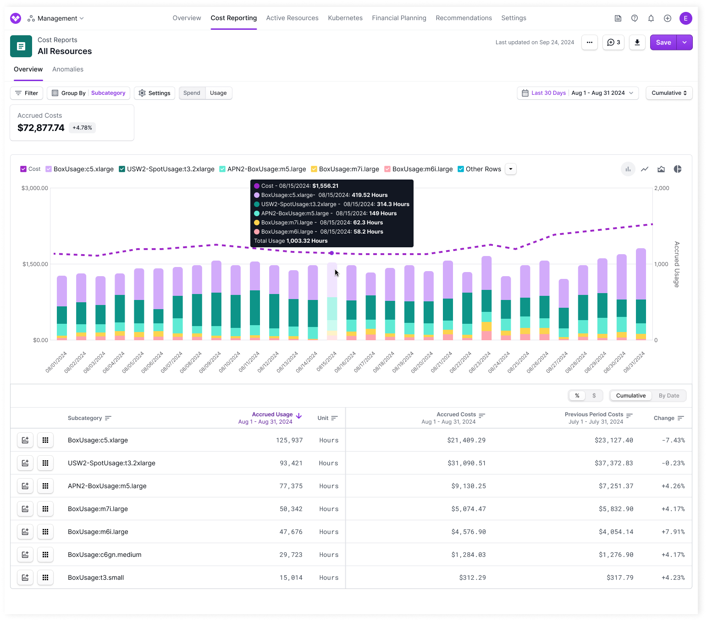Open Accrued Costs column filter
This screenshot has height=621, width=707.
click(482, 415)
